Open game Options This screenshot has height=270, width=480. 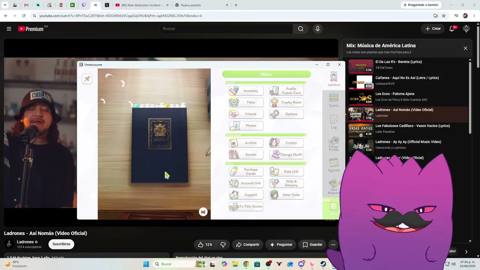coord(286,114)
